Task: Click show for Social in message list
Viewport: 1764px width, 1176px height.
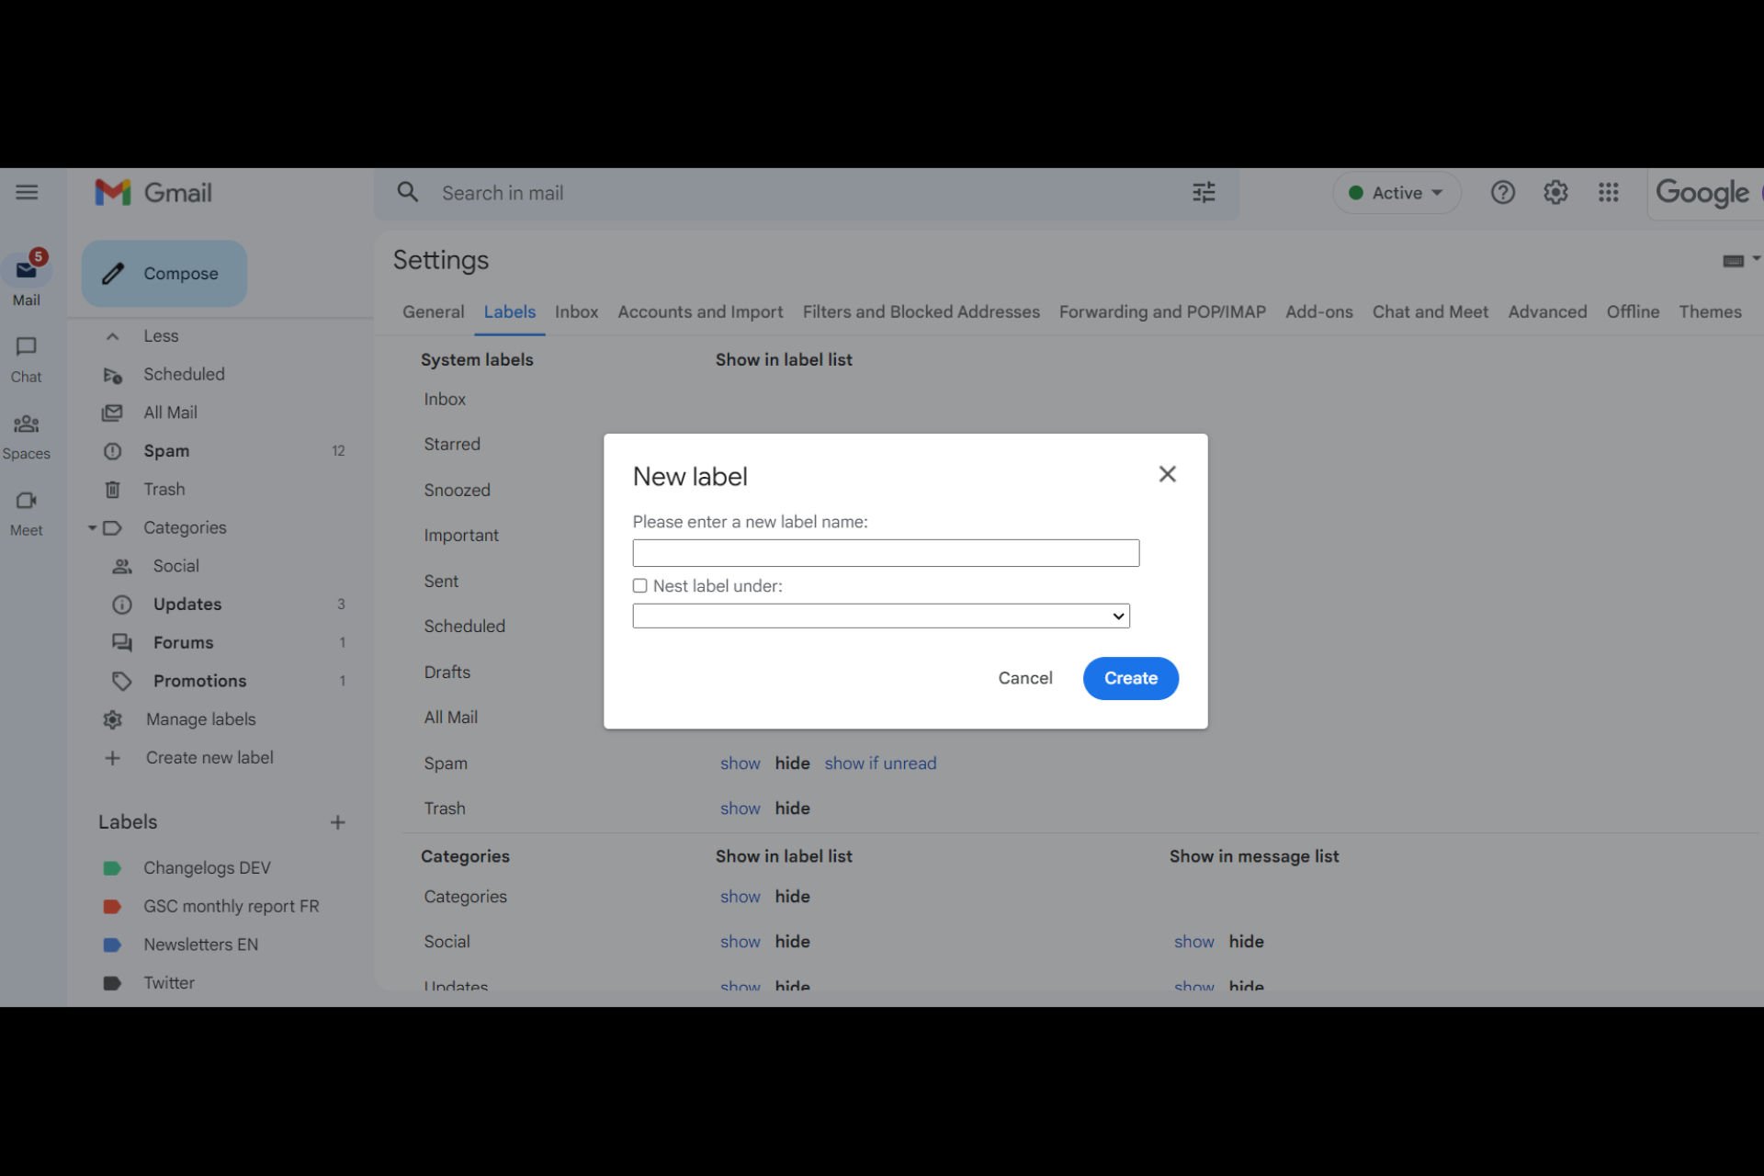Action: 1193,942
